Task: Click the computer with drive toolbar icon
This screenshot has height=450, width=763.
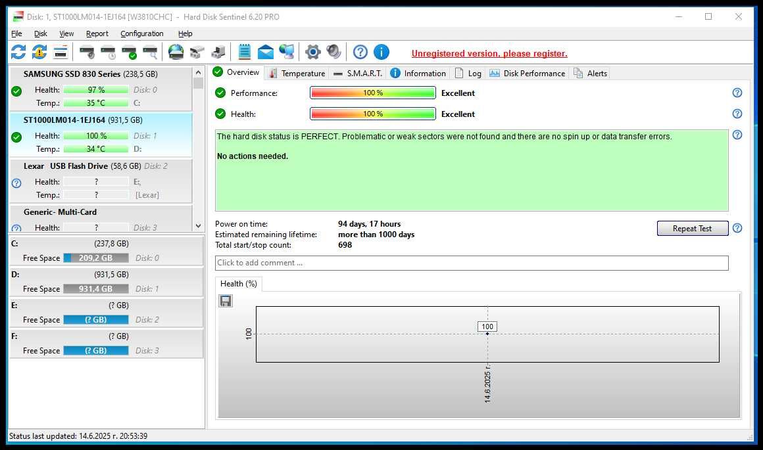Action: [218, 52]
